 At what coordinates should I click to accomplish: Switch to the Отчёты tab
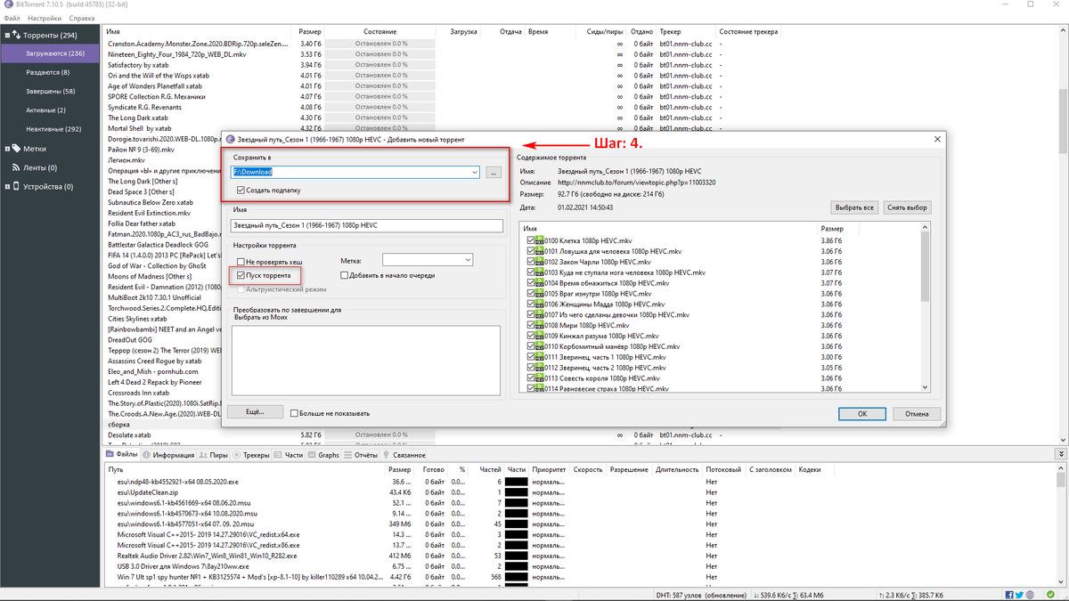coord(360,455)
